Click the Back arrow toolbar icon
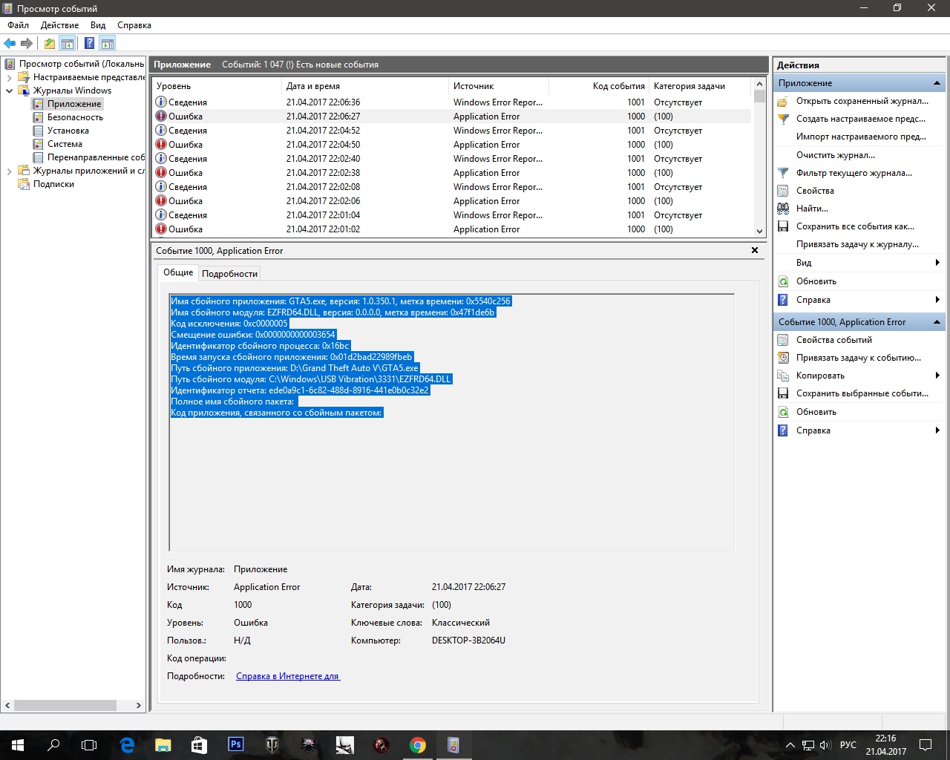This screenshot has height=760, width=950. tap(10, 43)
